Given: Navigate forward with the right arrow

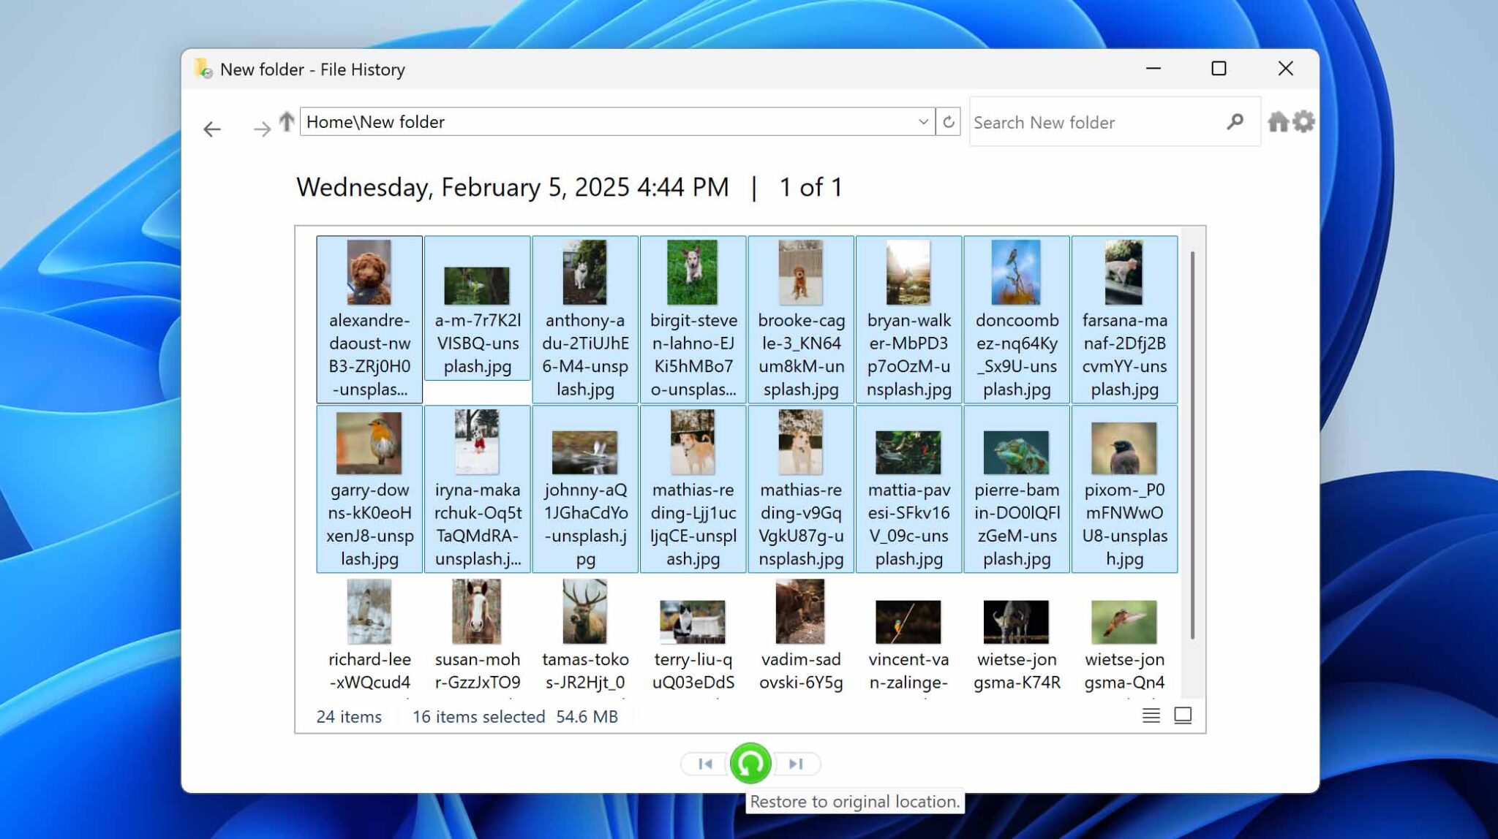Looking at the screenshot, I should 261,129.
